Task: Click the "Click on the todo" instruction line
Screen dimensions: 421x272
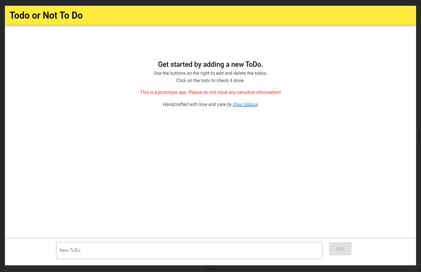Action: pos(210,81)
